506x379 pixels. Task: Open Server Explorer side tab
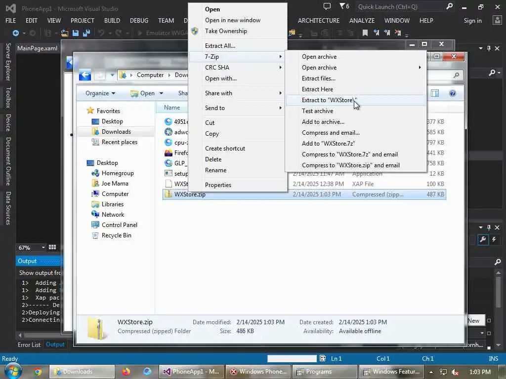tap(8, 62)
